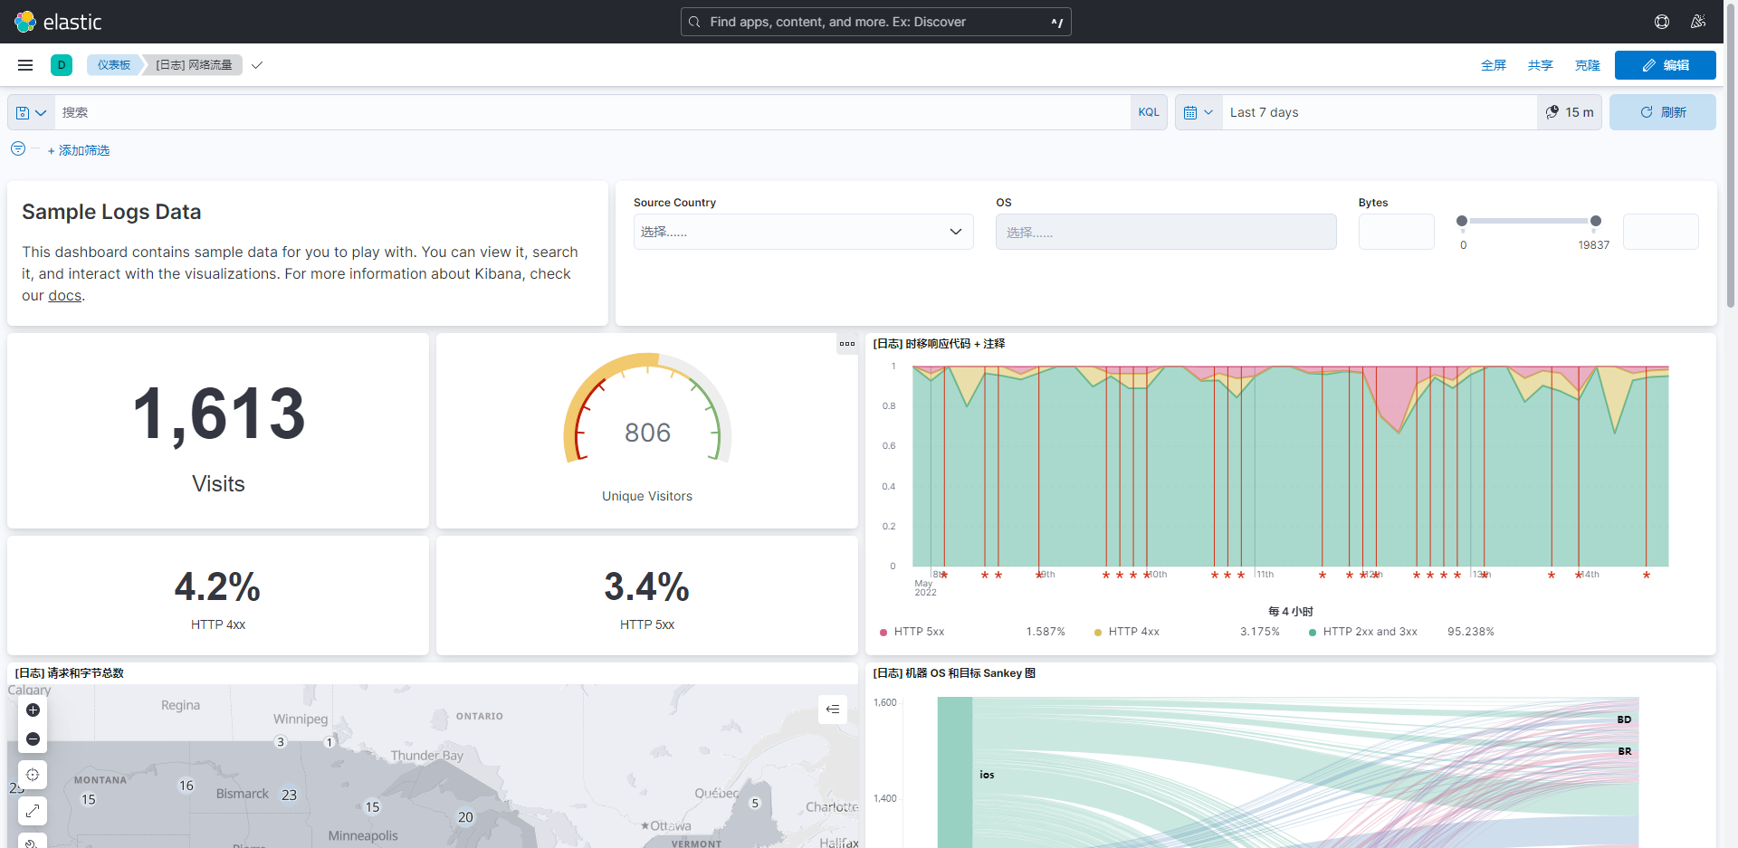Open the help menu icon

click(x=1662, y=22)
